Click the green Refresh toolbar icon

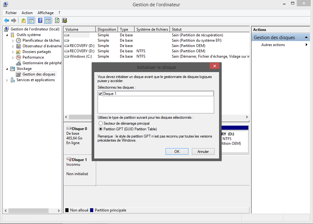[x=57, y=20]
